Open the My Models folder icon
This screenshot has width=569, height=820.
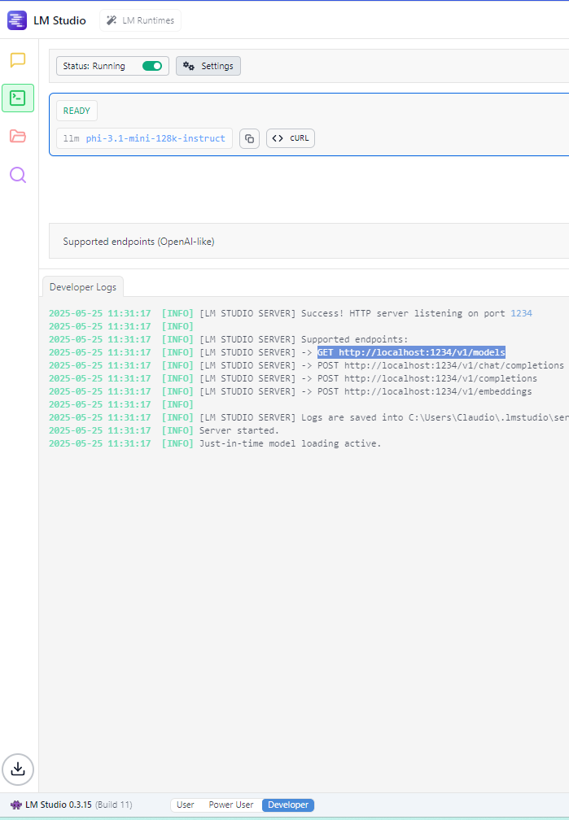18,136
